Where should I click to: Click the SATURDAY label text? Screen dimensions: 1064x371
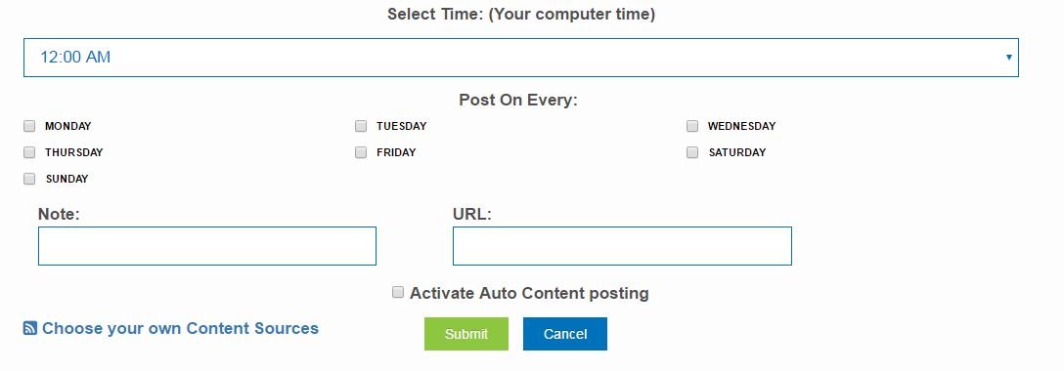pos(737,152)
